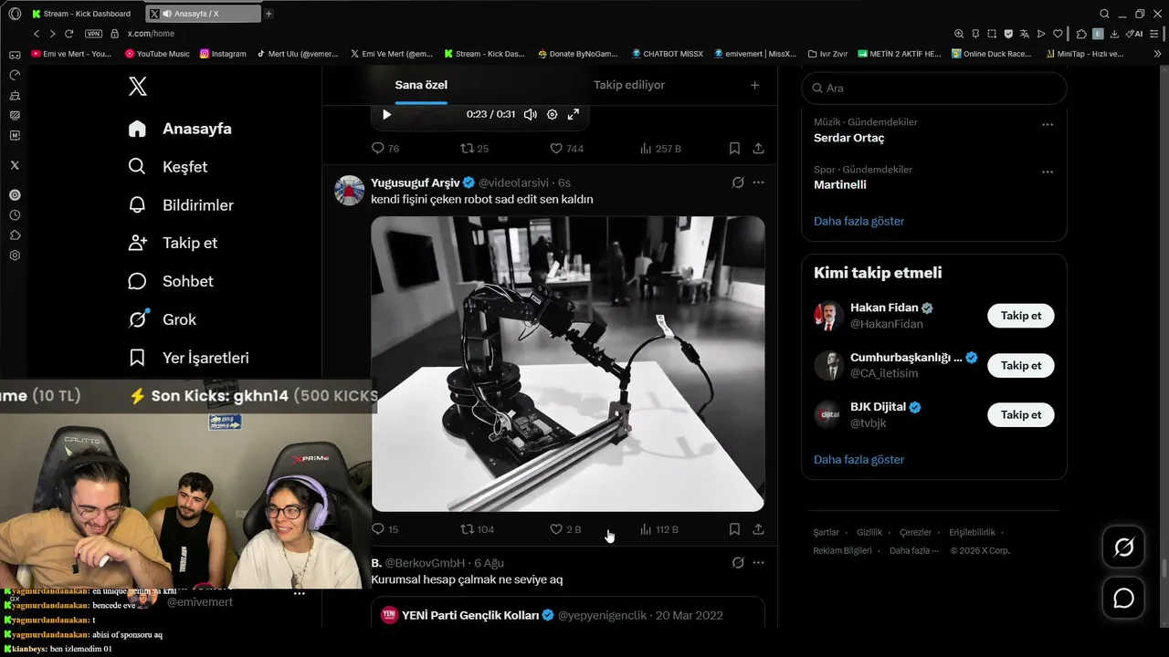Click the Ara search field

click(934, 88)
